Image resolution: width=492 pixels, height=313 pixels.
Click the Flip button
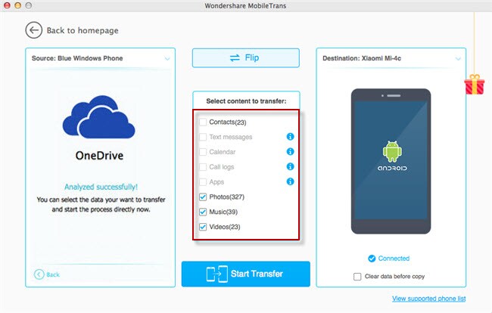(246, 58)
